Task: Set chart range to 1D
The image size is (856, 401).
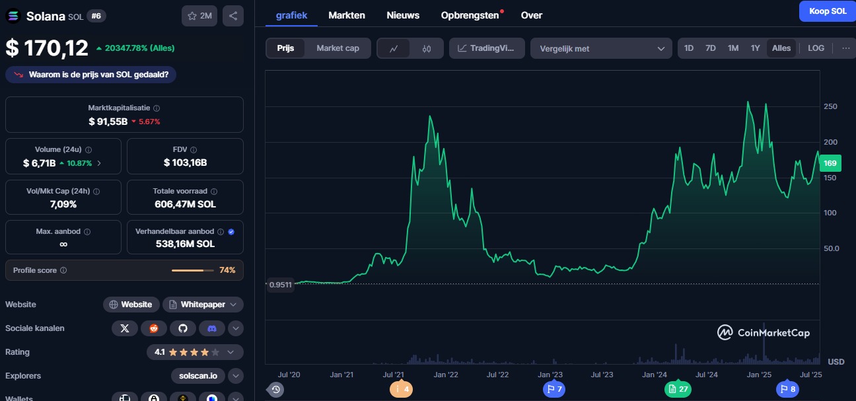Action: point(689,48)
